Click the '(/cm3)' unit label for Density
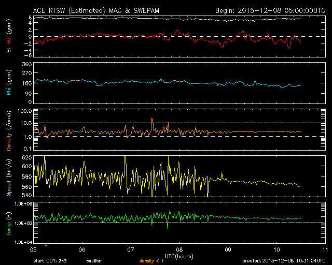Screen dimensions: 332x265 (x=9, y=120)
